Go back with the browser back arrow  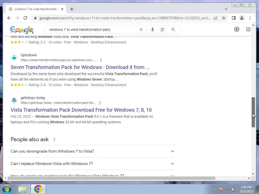click(9, 18)
